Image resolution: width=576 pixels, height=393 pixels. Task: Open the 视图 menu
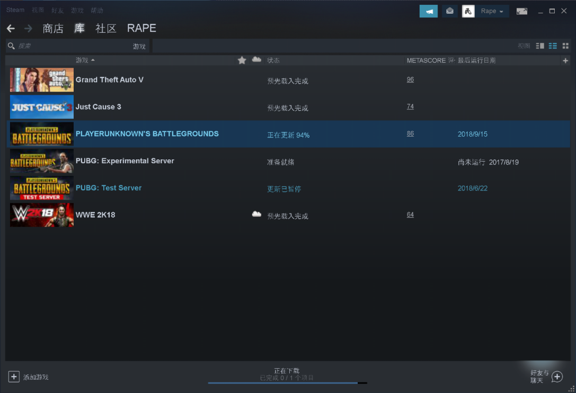[38, 10]
